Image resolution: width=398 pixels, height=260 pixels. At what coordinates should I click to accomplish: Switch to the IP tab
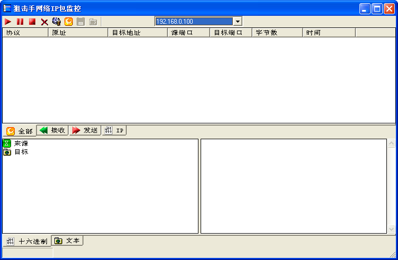(x=115, y=130)
